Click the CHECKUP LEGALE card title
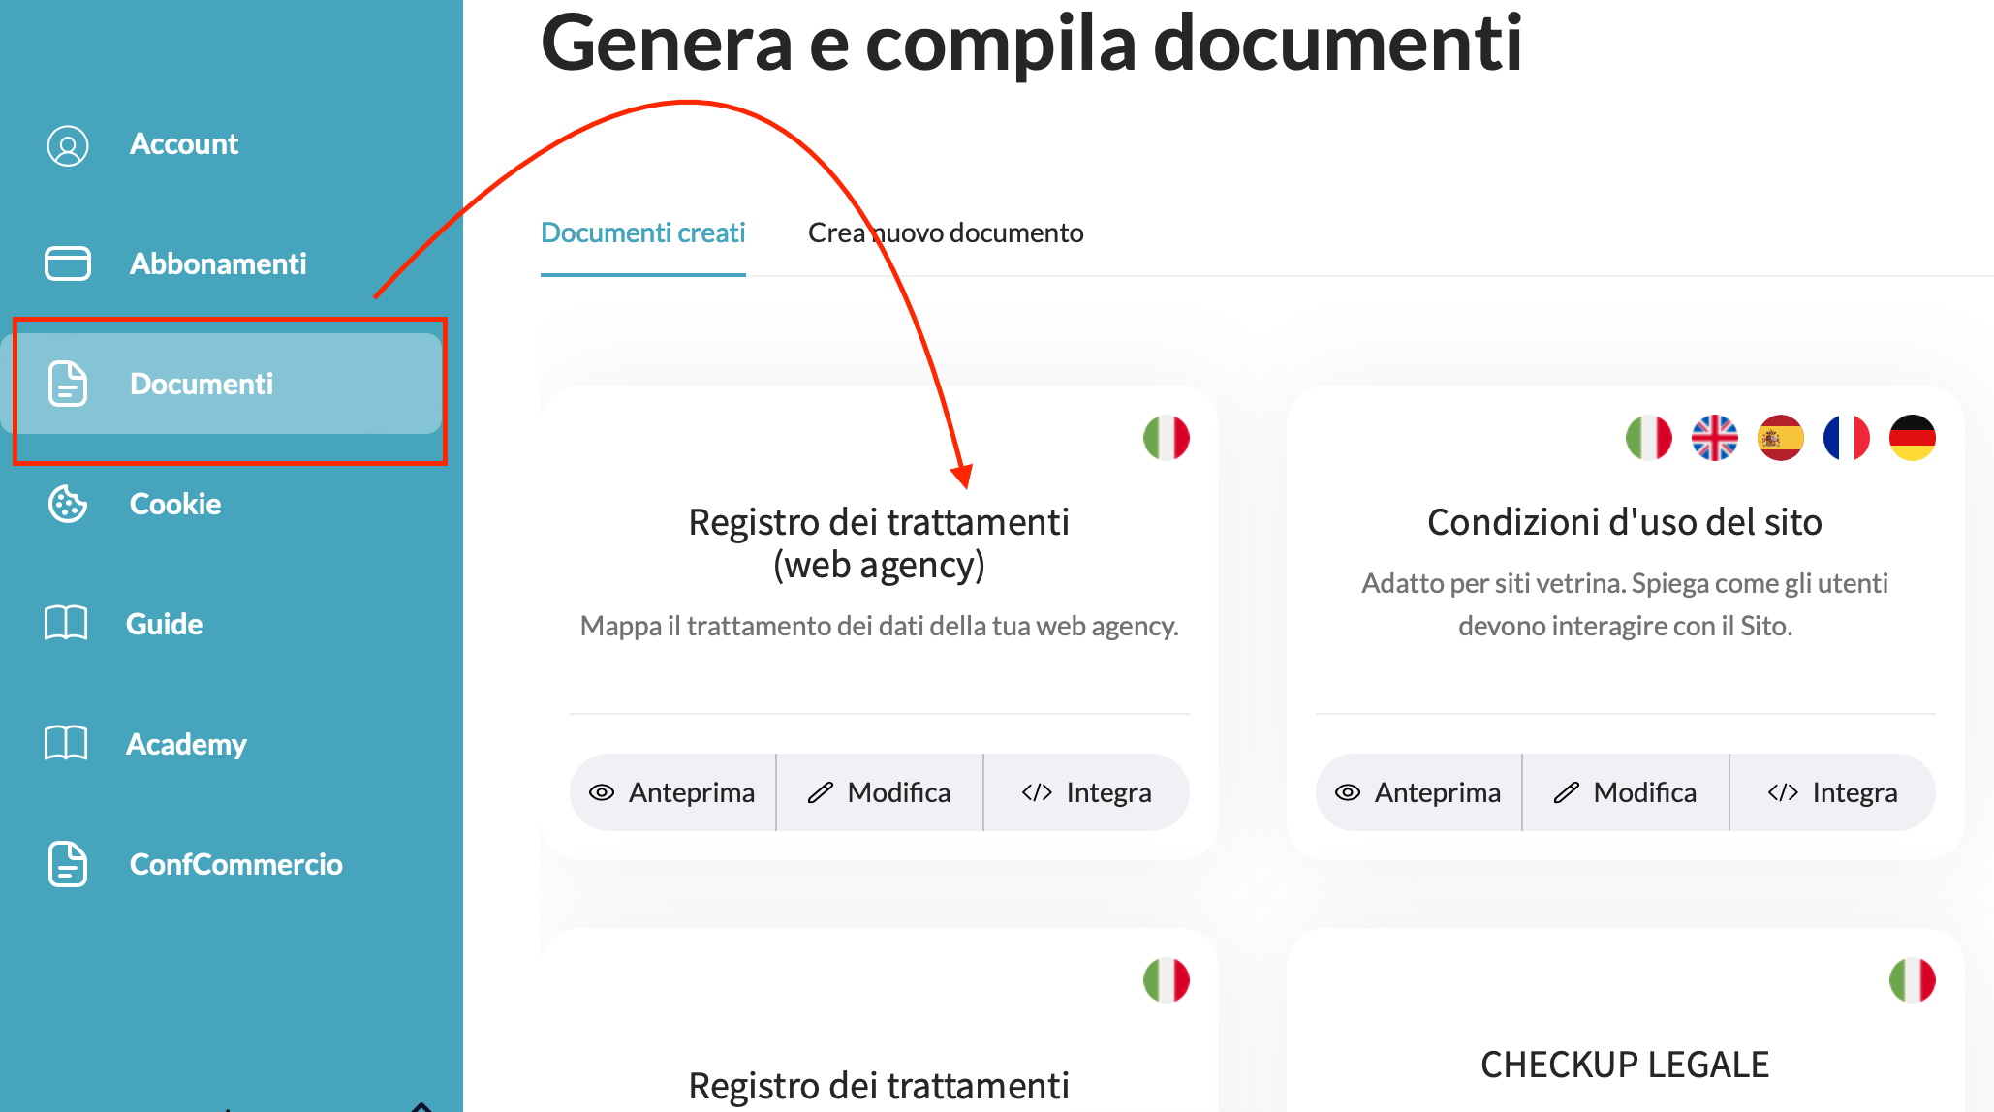 point(1625,1065)
